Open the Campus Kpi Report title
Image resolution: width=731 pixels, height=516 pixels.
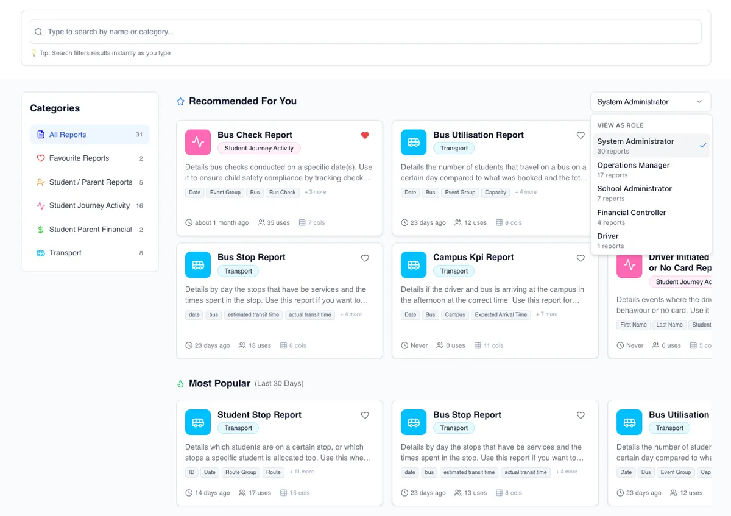(473, 257)
